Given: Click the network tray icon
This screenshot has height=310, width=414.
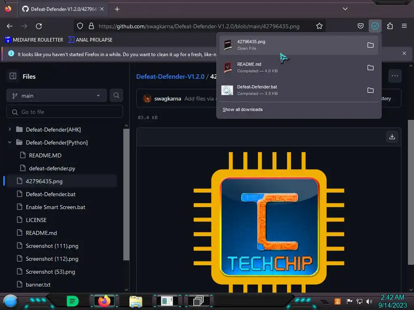Looking at the screenshot, I should click(x=359, y=301).
